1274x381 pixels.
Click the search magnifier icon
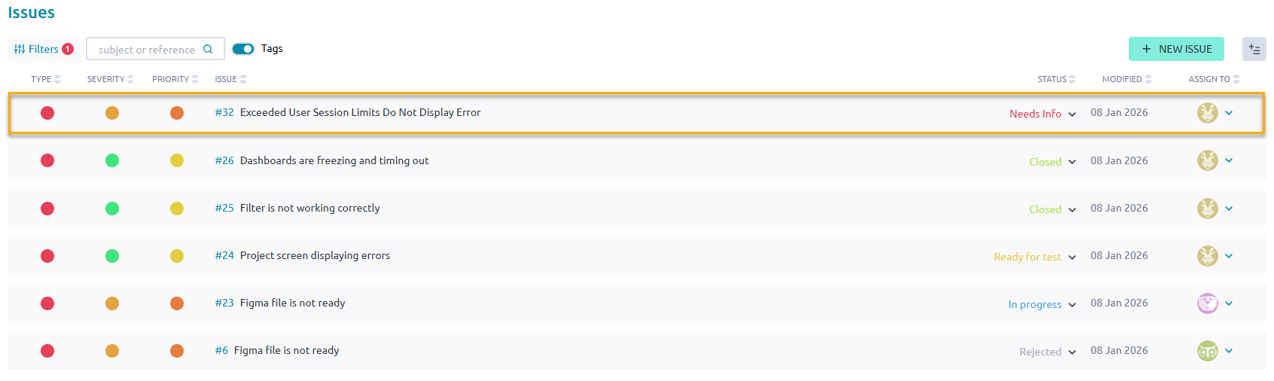click(x=208, y=49)
